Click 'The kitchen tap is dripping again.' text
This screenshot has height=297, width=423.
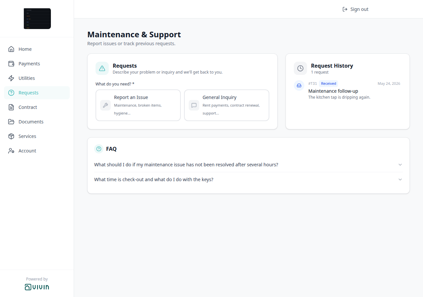pos(339,97)
